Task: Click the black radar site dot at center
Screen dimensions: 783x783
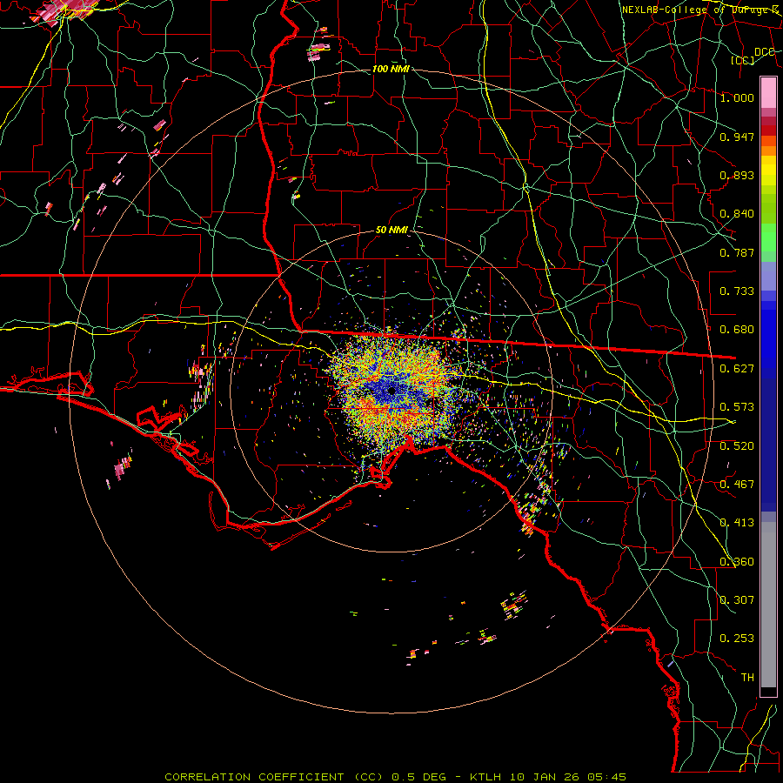Action: 391,391
